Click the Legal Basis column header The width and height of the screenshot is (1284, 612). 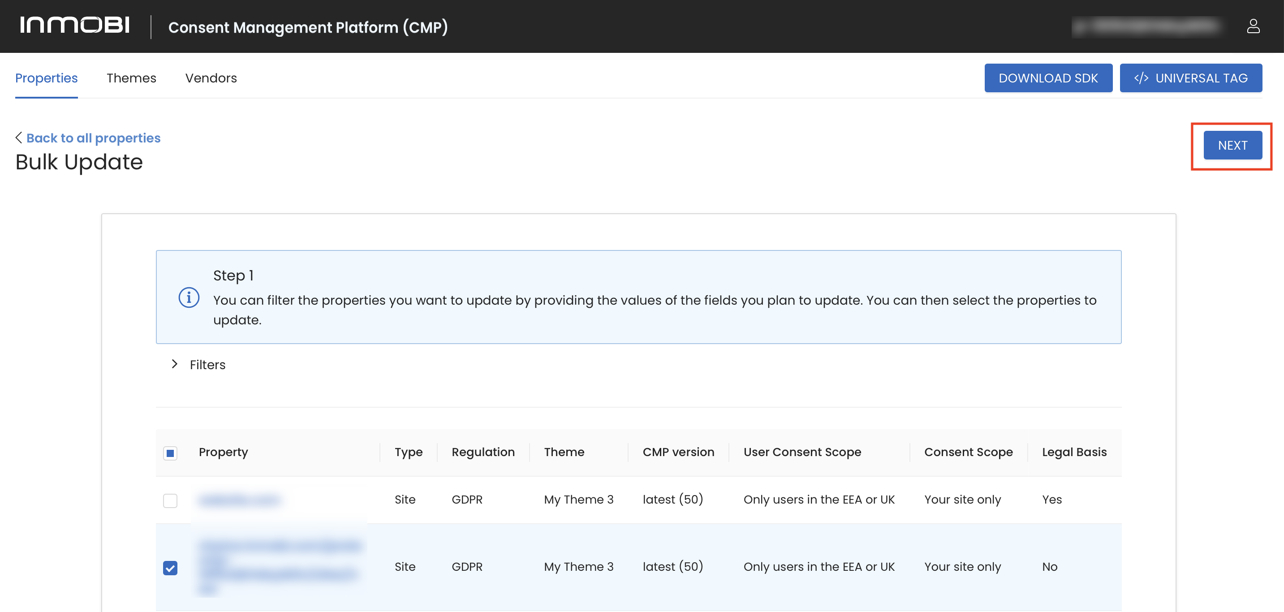pos(1073,452)
